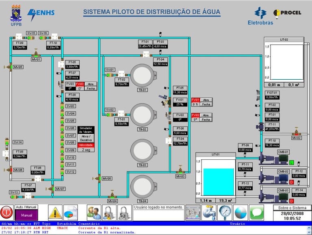Screen dimensions: 312x235
Task: Toggle the CMB-01 green L status indicator
Action: click(291, 163)
